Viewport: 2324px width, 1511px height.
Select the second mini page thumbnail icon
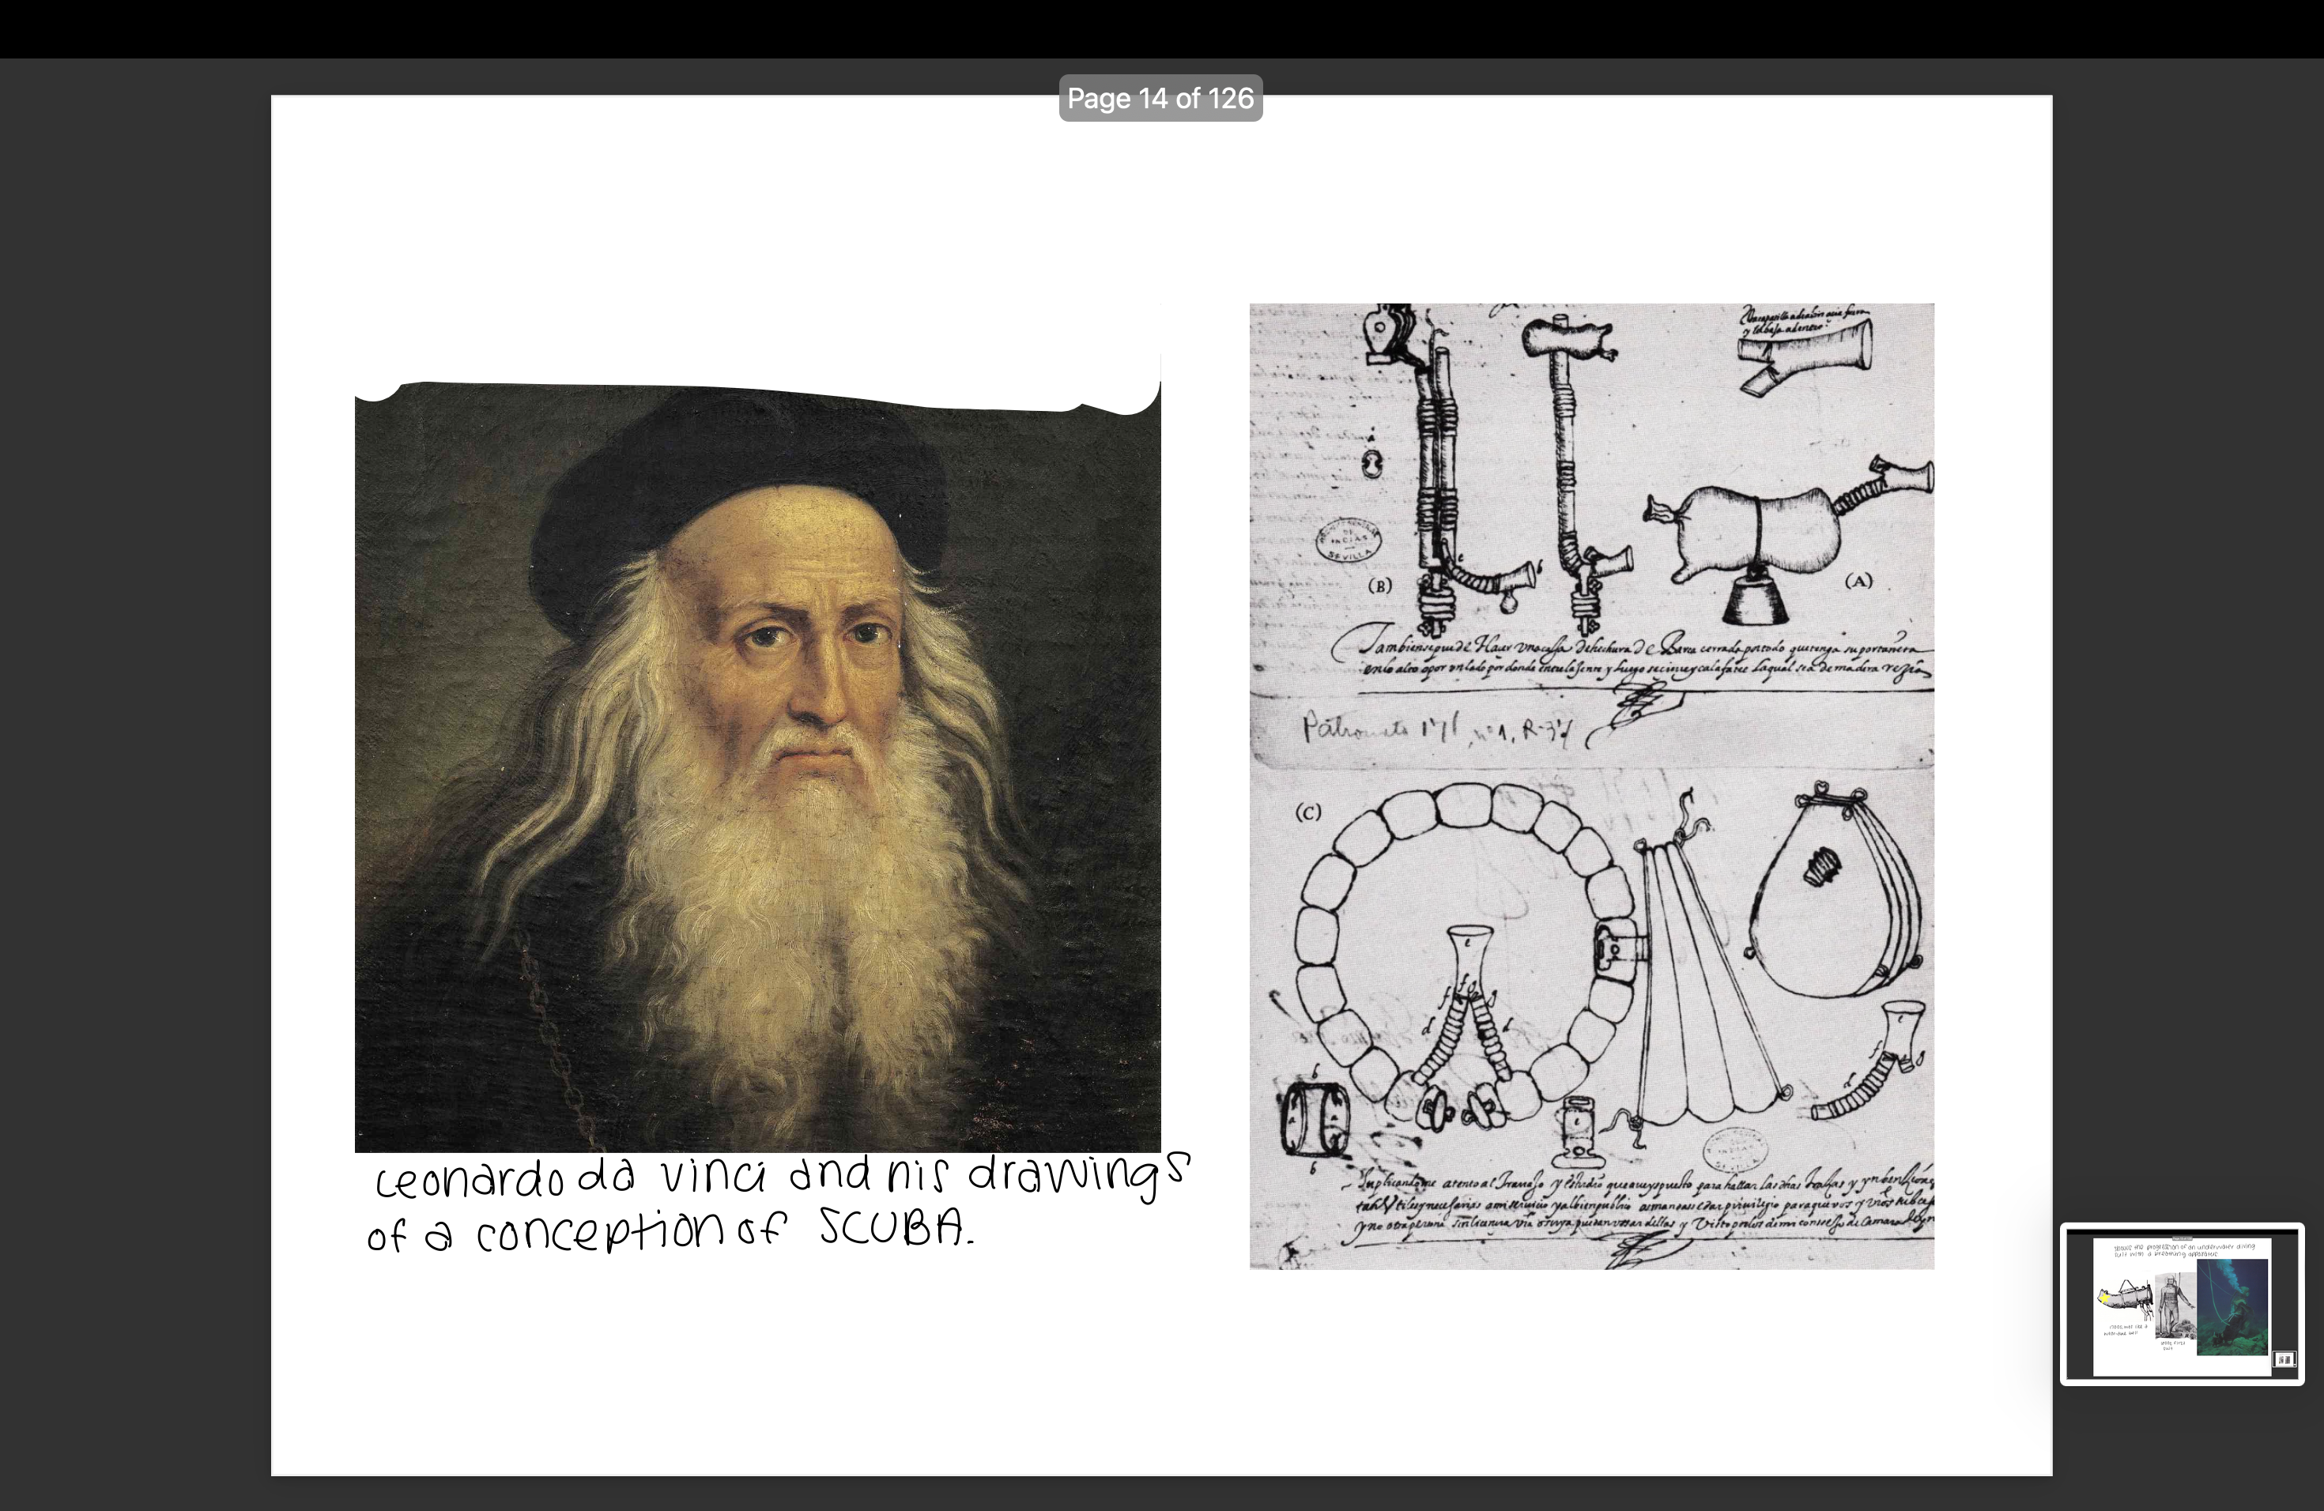pyautogui.click(x=2289, y=1360)
